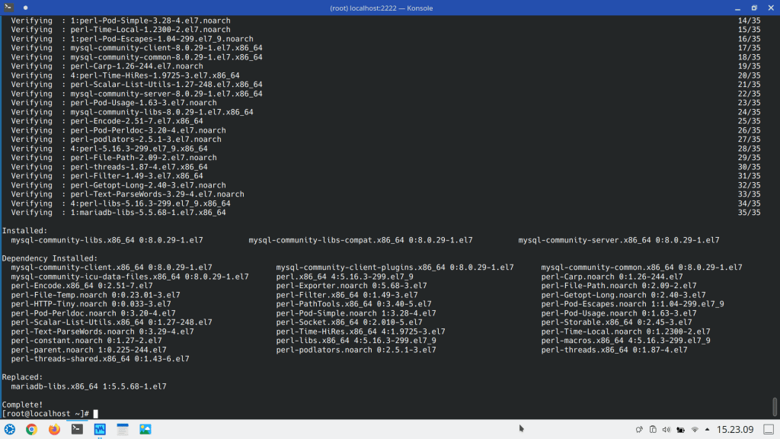The image size is (780, 439).
Task: Click 'perl-Time-HiRes.x86_64 4:1.9725-3.el7' dependency
Action: pyautogui.click(x=360, y=332)
